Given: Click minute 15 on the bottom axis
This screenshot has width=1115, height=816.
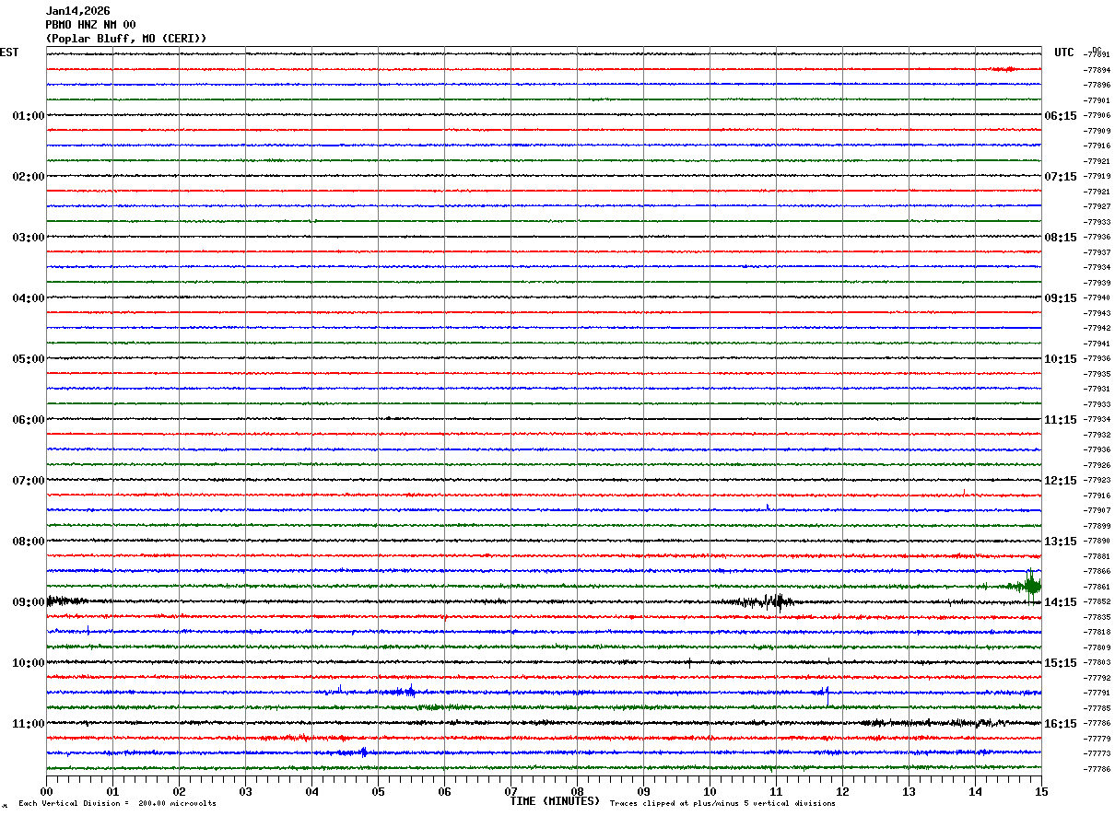Looking at the screenshot, I should [1041, 791].
